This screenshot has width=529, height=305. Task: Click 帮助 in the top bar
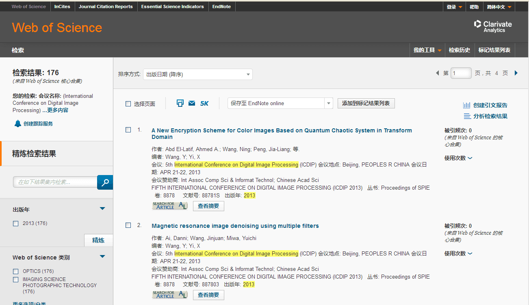click(474, 7)
